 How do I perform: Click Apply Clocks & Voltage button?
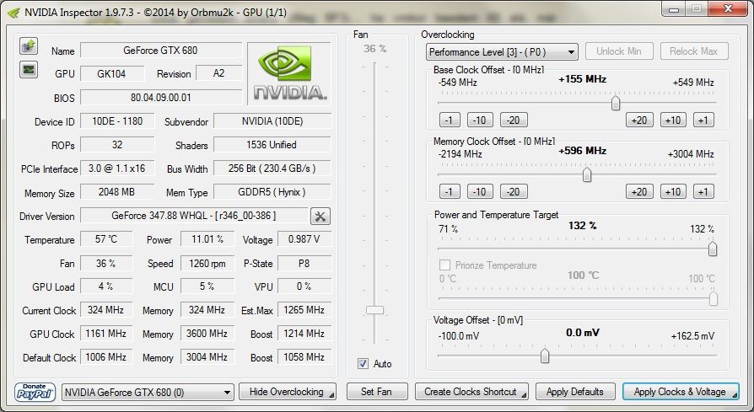click(681, 392)
